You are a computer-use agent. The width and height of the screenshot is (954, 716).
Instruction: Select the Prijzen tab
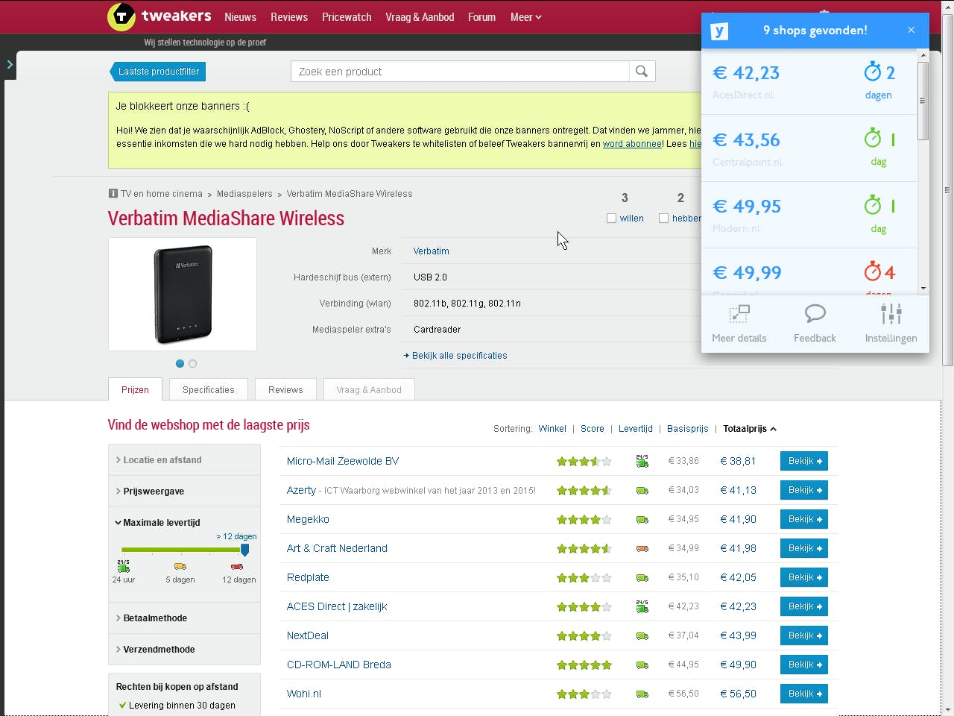(x=135, y=389)
